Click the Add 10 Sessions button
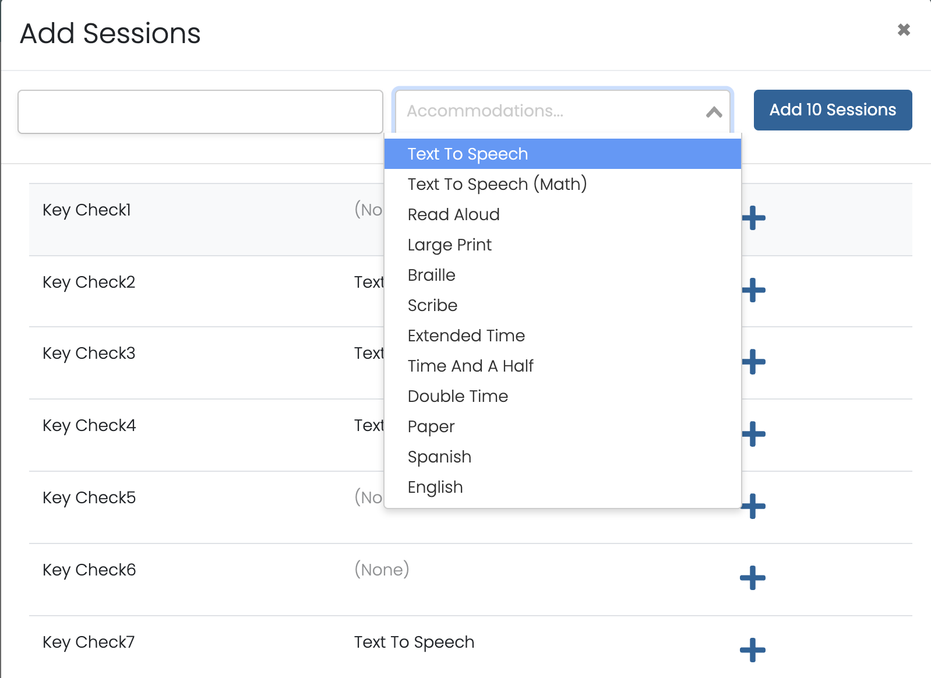Image resolution: width=931 pixels, height=678 pixels. (833, 110)
